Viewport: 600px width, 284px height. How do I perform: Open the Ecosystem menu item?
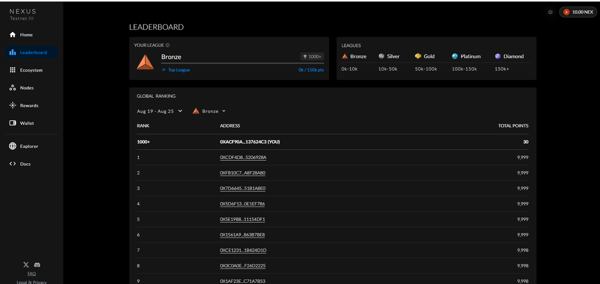point(31,70)
